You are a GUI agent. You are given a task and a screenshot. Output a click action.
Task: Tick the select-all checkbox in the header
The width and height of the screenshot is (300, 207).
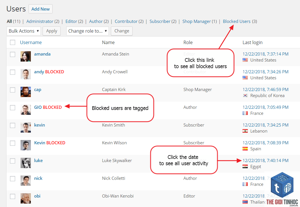[x=13, y=42]
